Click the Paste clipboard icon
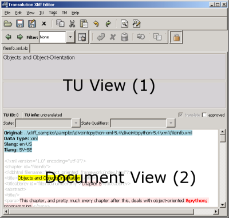Screen dimensions: 229x218 coord(84,23)
